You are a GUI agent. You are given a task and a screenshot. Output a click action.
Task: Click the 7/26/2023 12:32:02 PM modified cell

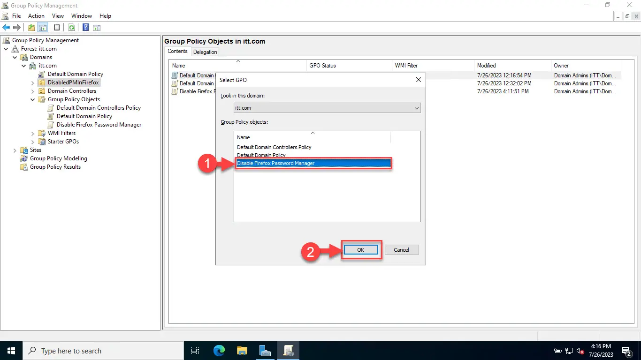(x=504, y=83)
